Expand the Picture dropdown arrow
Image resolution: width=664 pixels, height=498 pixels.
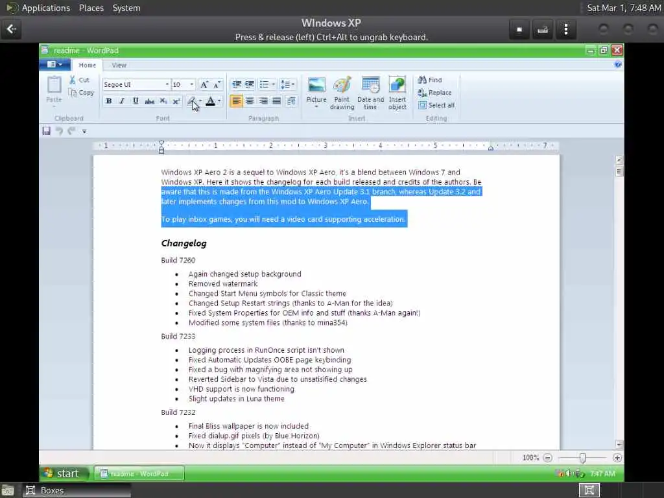pos(316,107)
